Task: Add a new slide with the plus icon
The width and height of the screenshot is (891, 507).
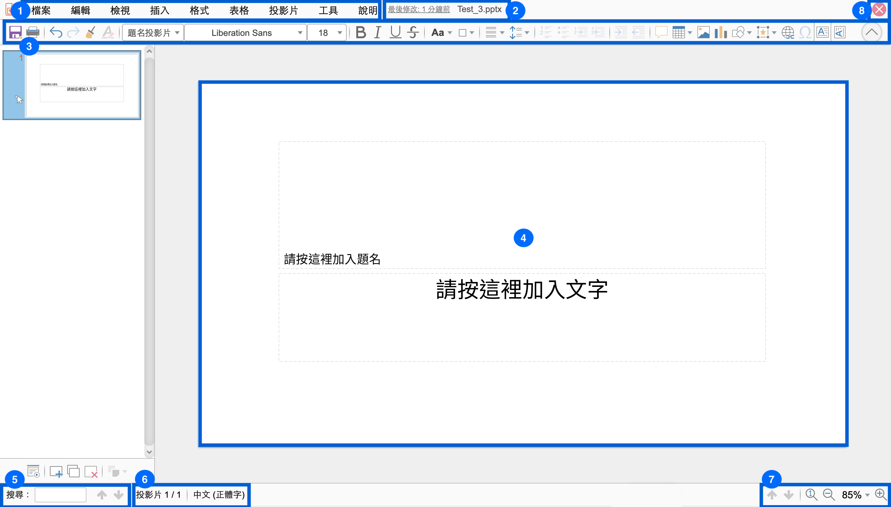Action: (x=56, y=471)
